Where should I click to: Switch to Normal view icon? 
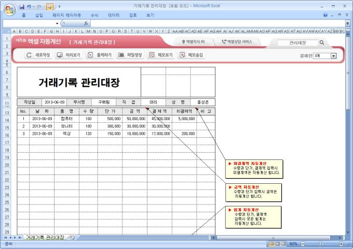[271, 244]
